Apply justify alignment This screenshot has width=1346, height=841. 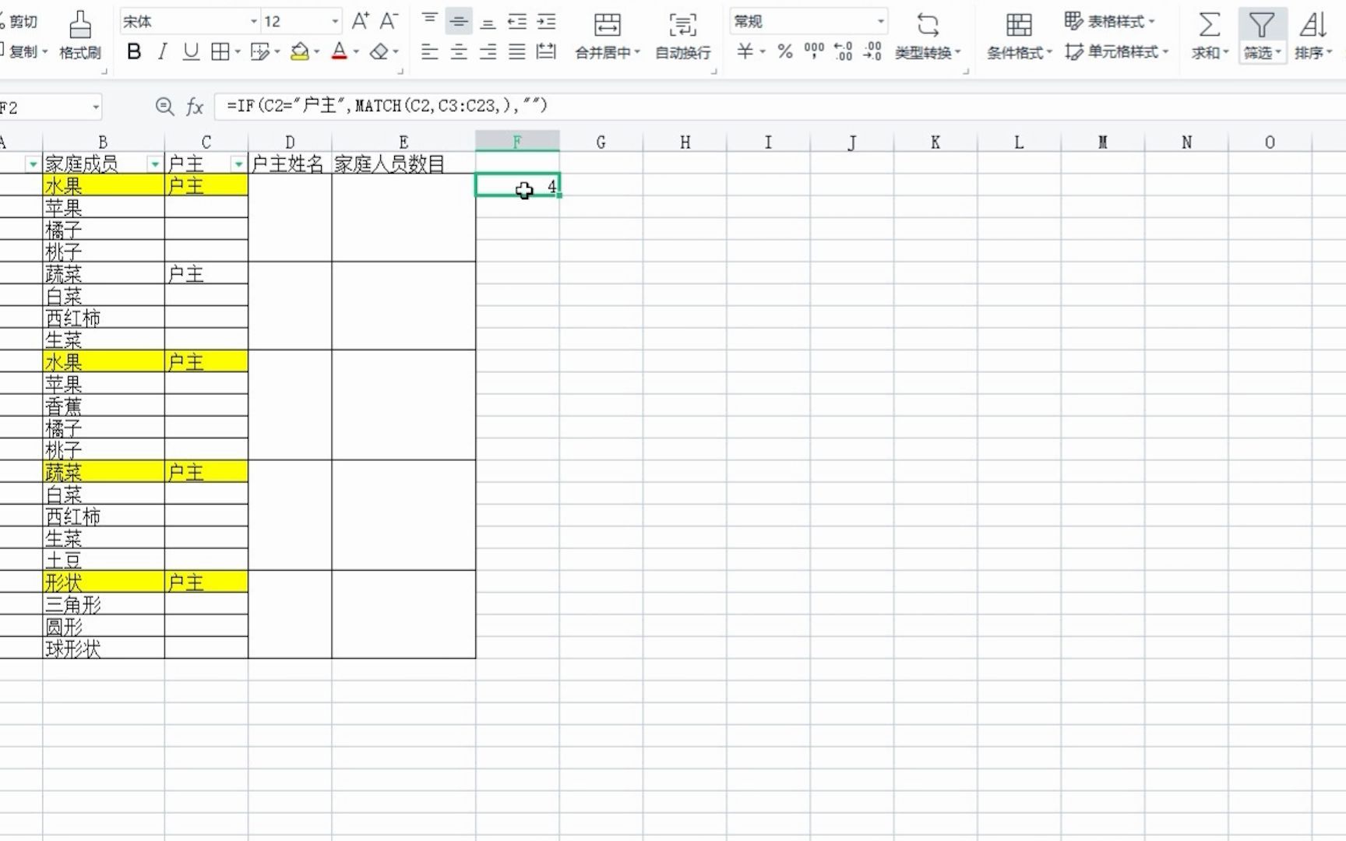(x=517, y=52)
